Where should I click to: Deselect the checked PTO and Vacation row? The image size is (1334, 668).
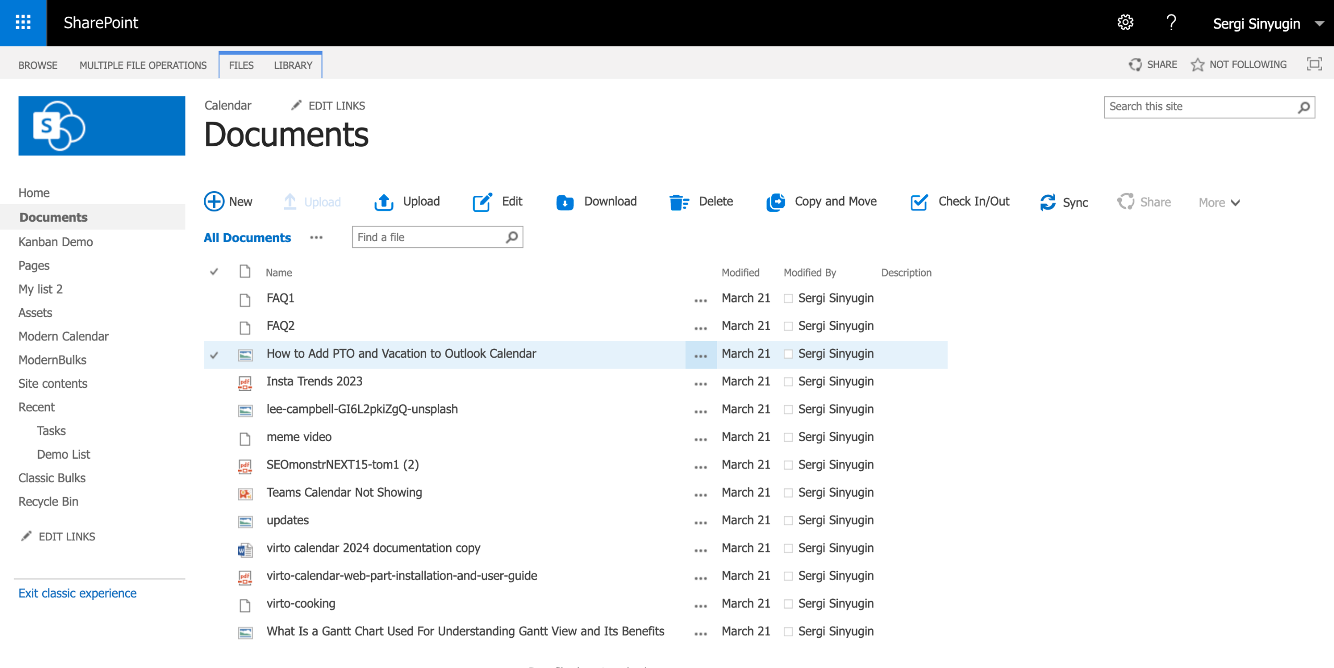[x=214, y=355]
